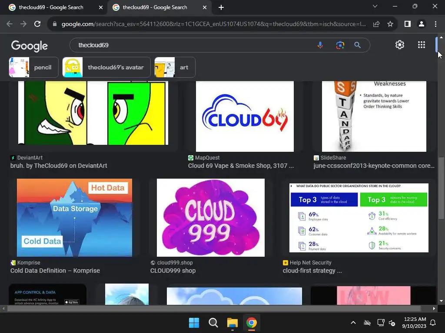The height and width of the screenshot is (333, 445).
Task: Open the Cloud 69 logo image
Action: click(x=245, y=116)
